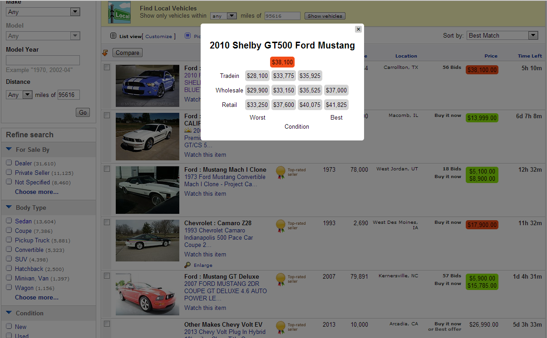
Task: Click the orange arrow beside Compare
Action: pos(105,53)
